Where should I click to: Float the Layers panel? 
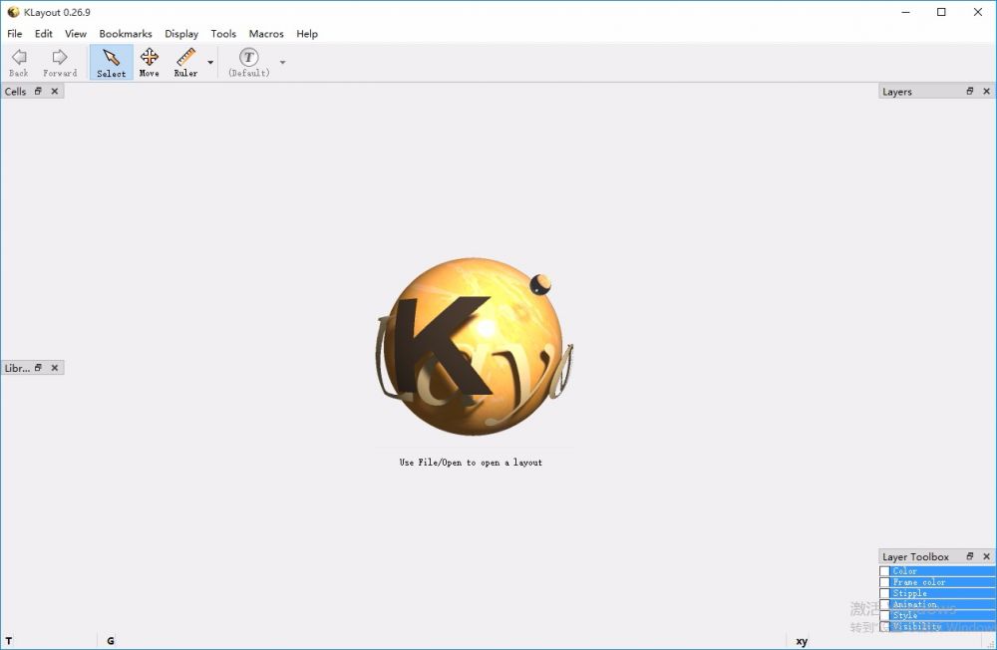pos(970,91)
